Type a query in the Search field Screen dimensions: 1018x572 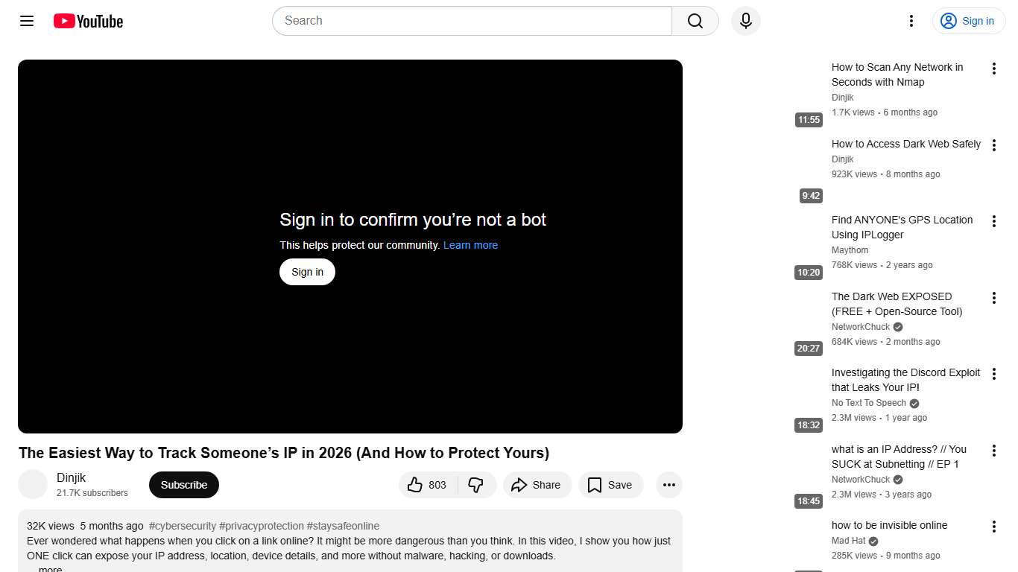click(x=470, y=21)
